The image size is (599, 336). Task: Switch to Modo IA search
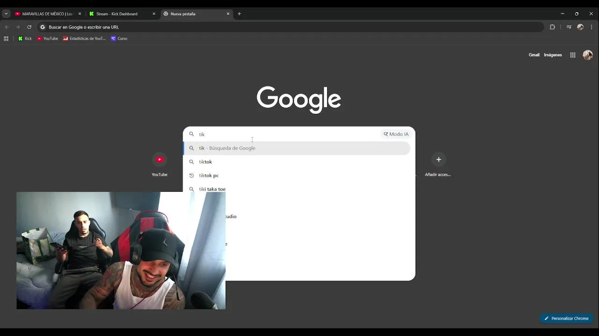tap(396, 134)
